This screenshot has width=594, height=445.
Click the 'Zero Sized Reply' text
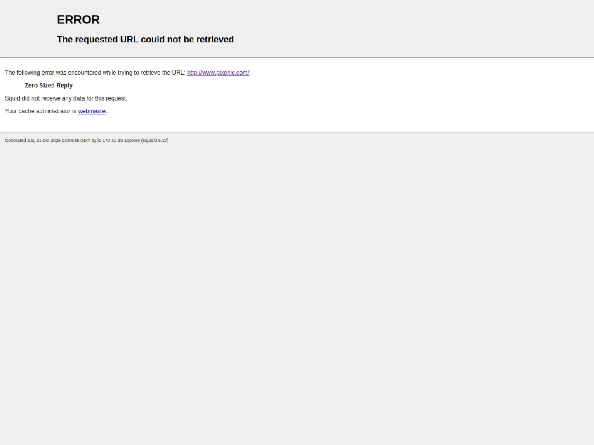pyautogui.click(x=49, y=85)
